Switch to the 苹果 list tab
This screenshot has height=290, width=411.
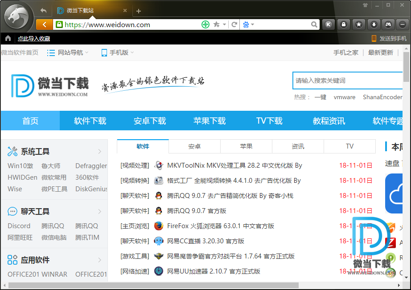click(x=246, y=146)
